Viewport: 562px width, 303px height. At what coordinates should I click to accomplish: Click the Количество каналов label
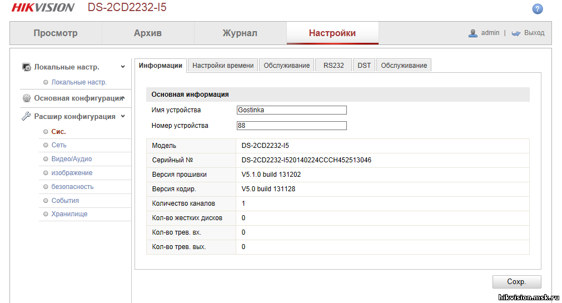click(x=183, y=203)
